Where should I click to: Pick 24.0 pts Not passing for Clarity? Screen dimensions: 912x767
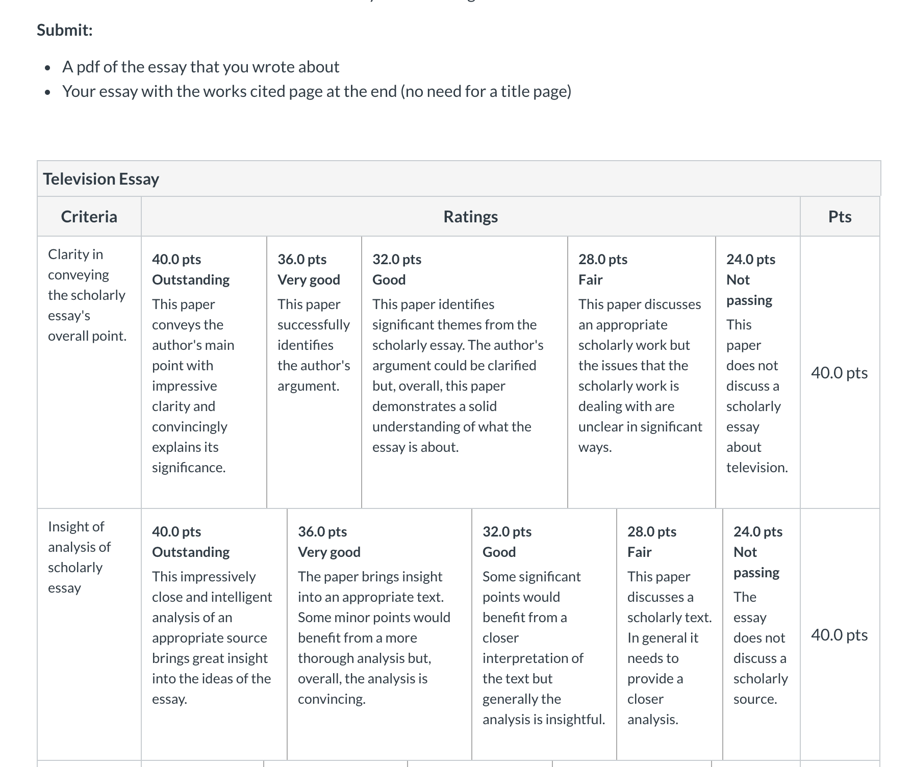(x=758, y=372)
